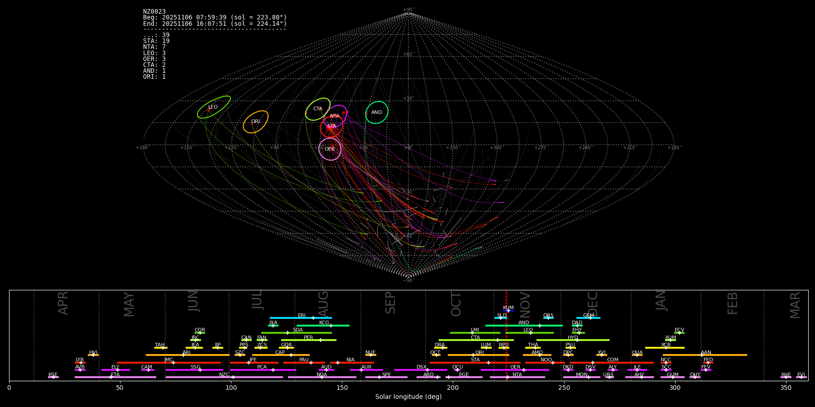Click the SSG shower bar on the timeline
The width and height of the screenshot is (815, 407).
194,370
